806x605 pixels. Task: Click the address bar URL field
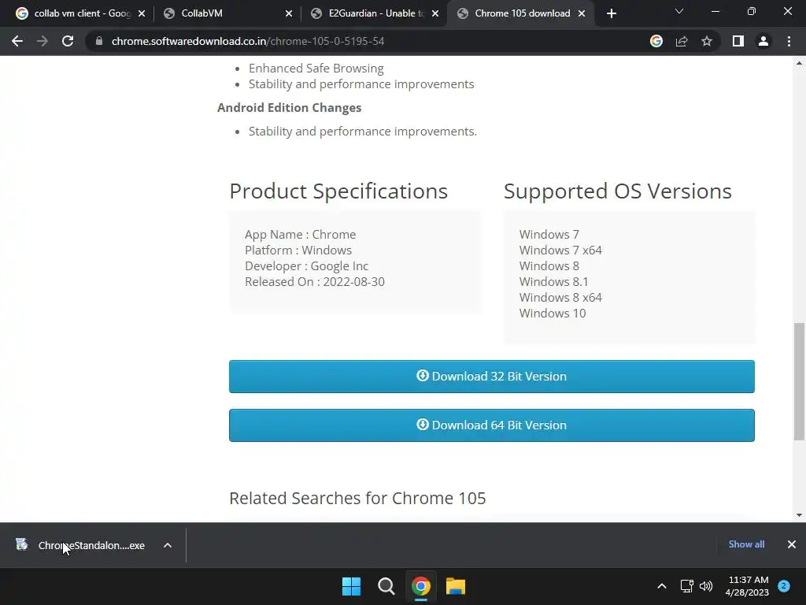370,41
